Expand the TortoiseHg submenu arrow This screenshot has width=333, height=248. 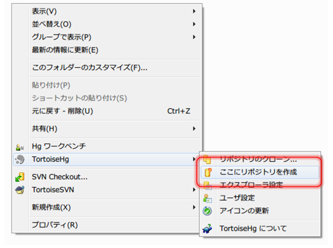(x=194, y=159)
